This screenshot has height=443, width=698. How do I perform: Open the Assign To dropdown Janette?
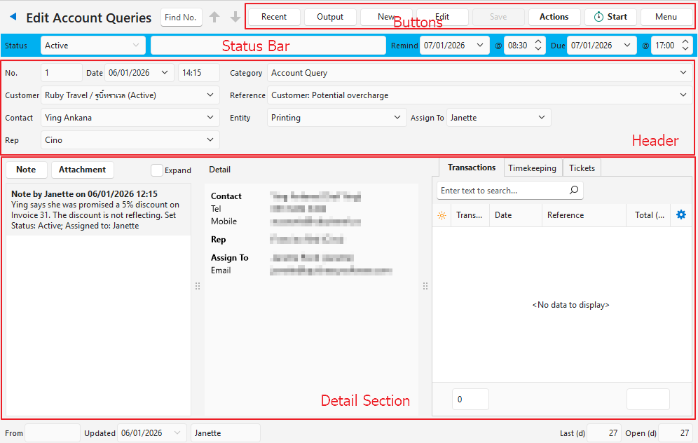tap(541, 118)
